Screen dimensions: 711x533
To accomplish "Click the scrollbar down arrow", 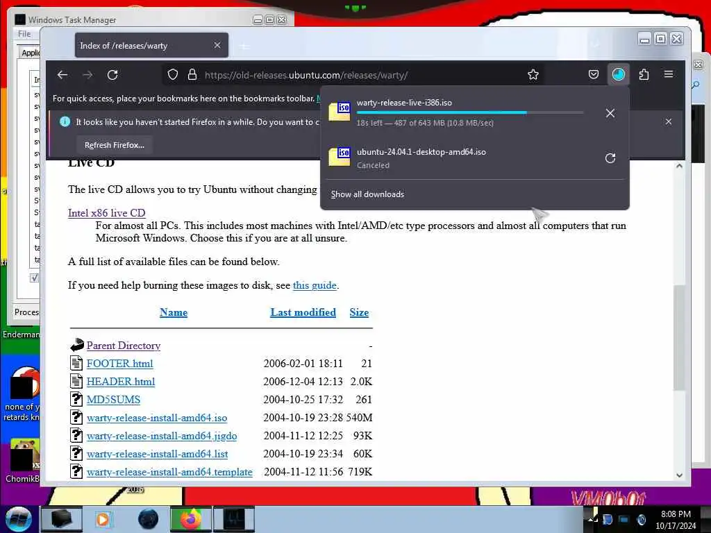I will point(679,475).
